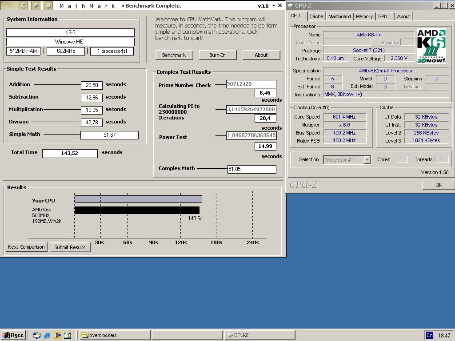
Task: Click the Power Test time 14,99
Action: coord(265,146)
